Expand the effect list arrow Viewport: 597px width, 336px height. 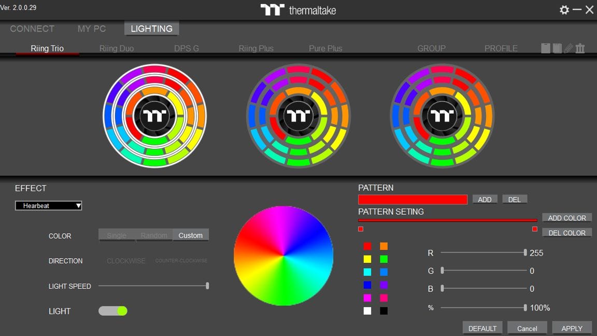78,205
